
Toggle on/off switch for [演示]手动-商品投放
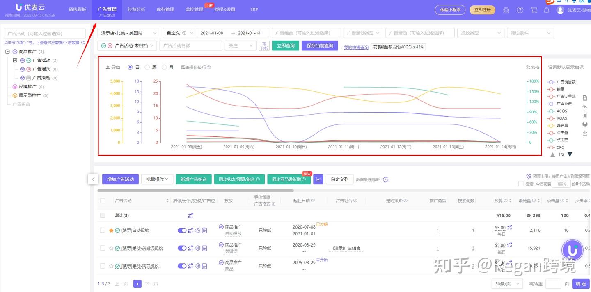click(182, 266)
